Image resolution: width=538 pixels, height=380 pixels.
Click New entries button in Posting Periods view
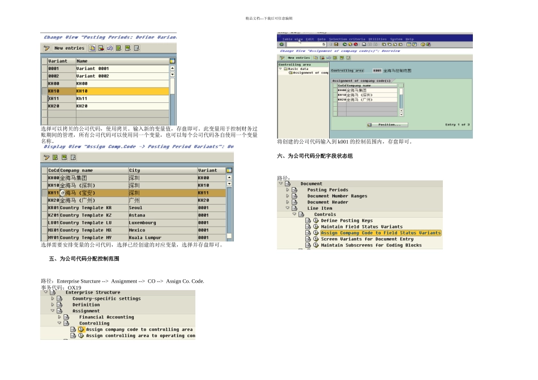(x=69, y=48)
